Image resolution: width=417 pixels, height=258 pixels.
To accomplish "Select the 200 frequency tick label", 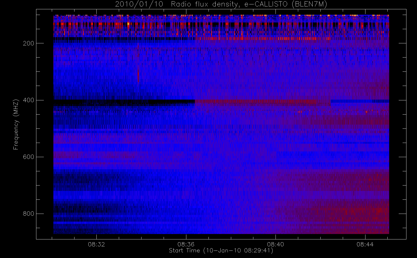I will click(28, 43).
